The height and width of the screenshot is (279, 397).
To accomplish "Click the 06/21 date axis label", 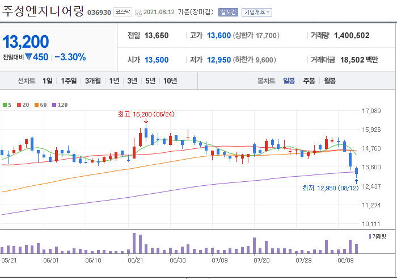I will click(x=136, y=260).
